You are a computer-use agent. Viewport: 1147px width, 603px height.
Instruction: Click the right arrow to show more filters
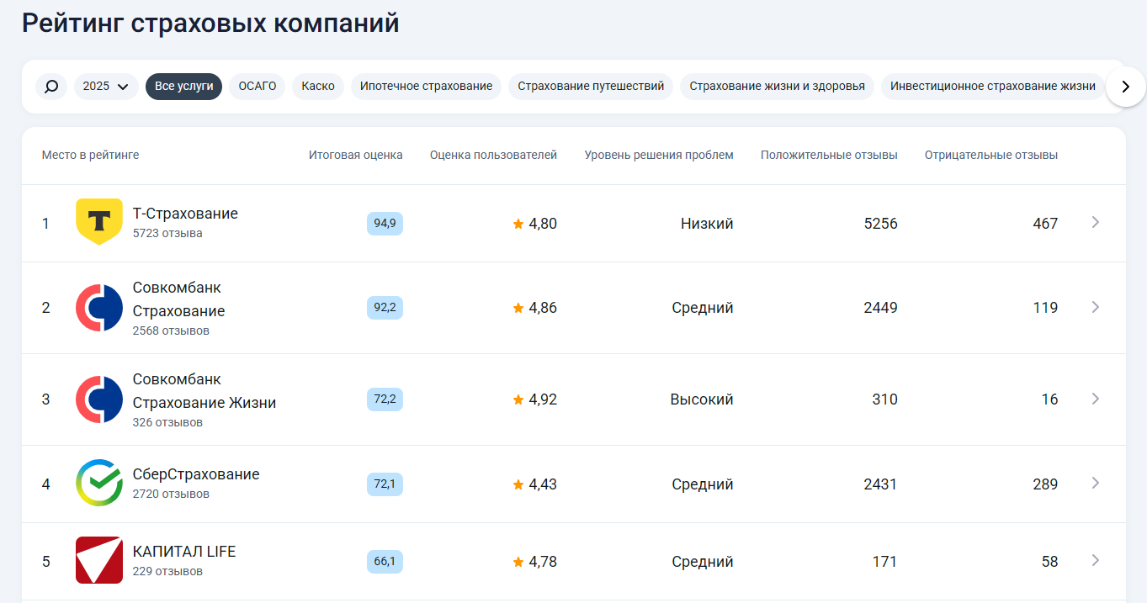(1126, 87)
